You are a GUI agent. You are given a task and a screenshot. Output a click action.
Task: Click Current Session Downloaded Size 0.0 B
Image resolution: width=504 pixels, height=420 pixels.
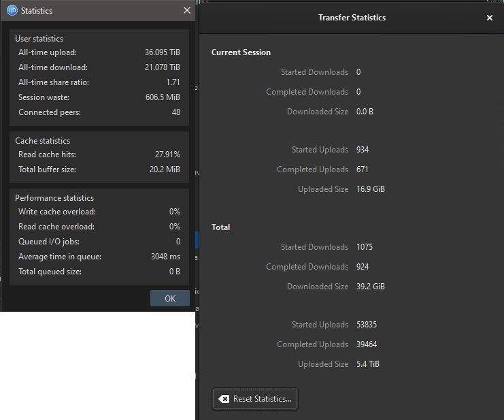(365, 112)
